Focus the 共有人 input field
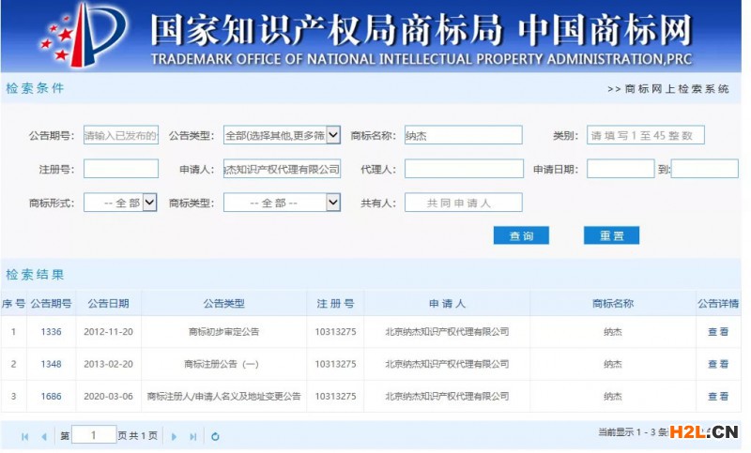The image size is (751, 453). 463,203
